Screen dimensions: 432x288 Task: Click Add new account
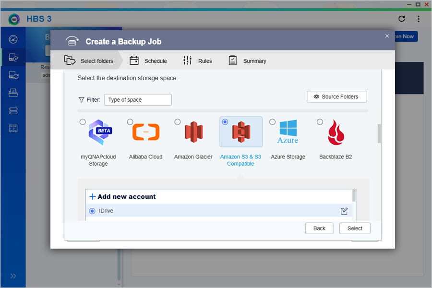click(122, 196)
